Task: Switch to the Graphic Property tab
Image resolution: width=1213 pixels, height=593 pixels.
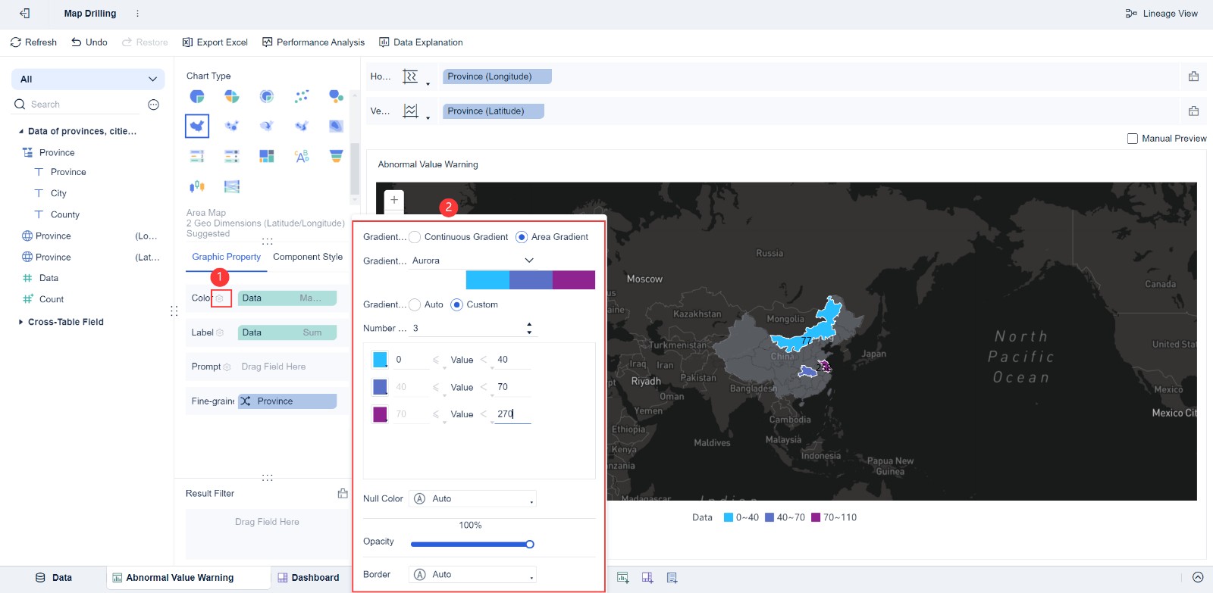Action: tap(226, 257)
